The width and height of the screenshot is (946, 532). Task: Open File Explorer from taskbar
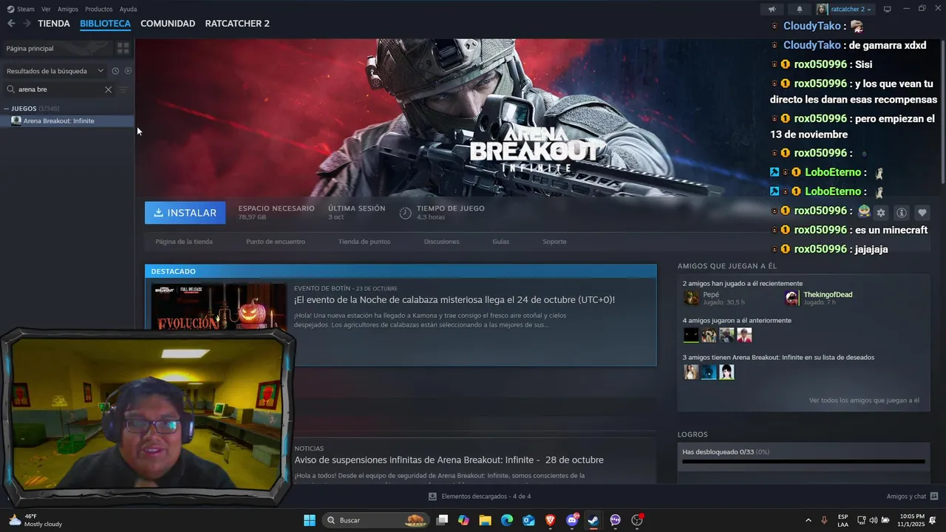coord(485,520)
